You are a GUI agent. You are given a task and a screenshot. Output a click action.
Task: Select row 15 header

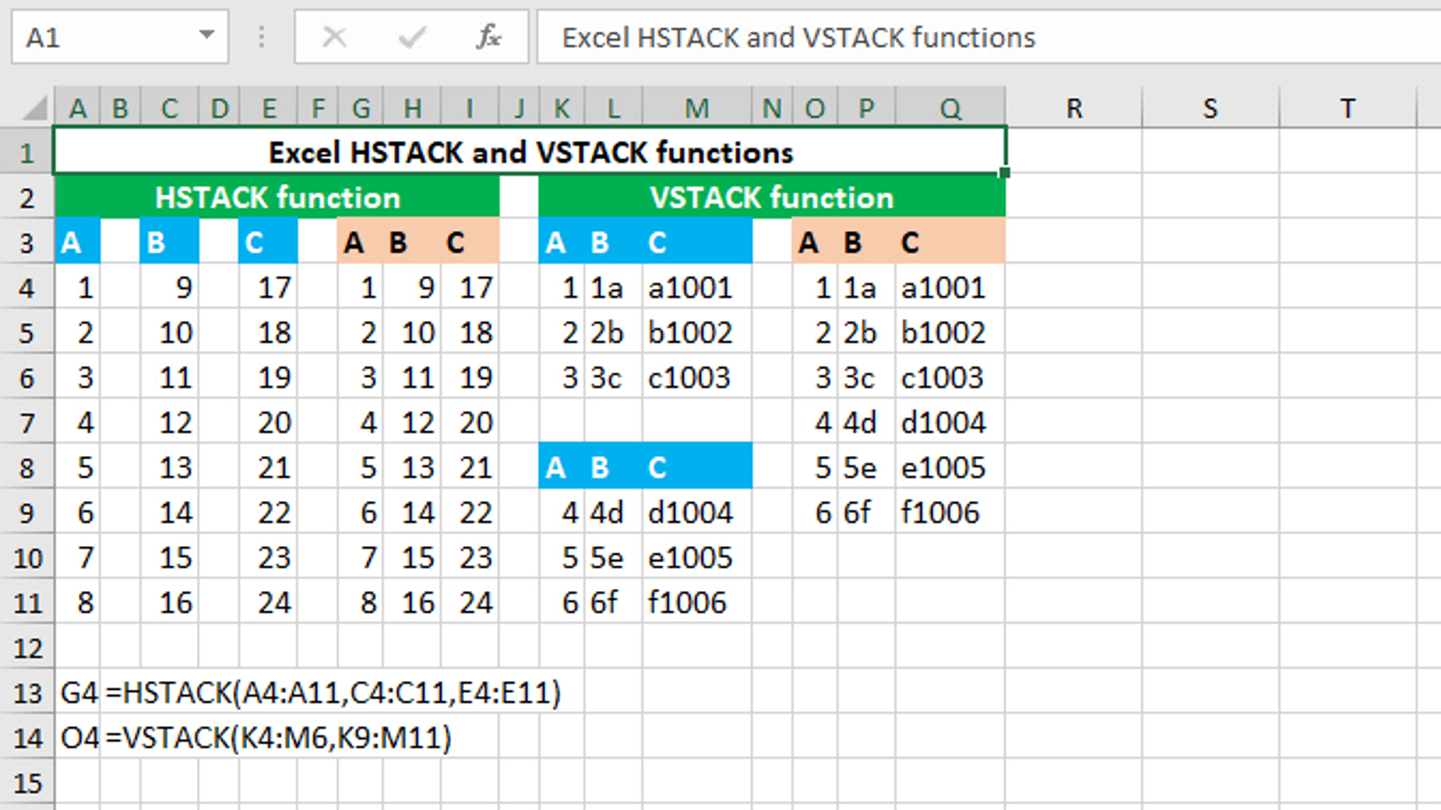[27, 783]
